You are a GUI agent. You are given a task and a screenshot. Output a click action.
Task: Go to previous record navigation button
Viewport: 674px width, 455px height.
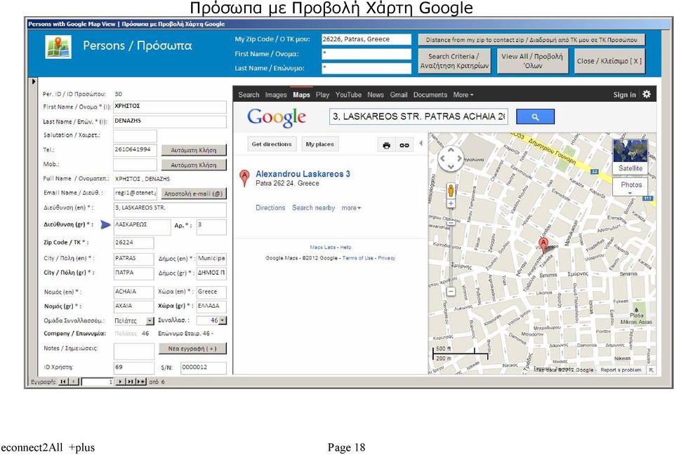pyautogui.click(x=74, y=381)
